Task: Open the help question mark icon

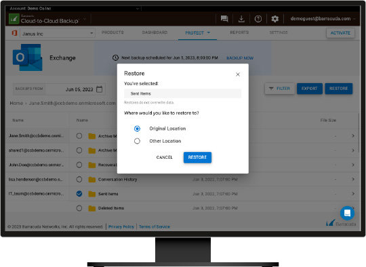Action: pos(258,19)
